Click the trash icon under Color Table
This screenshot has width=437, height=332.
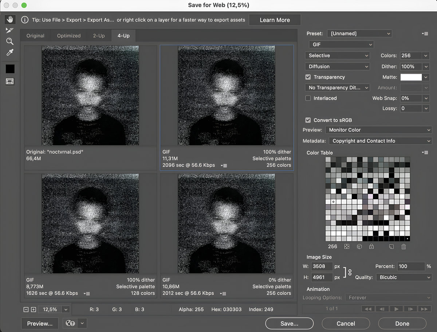pyautogui.click(x=403, y=247)
